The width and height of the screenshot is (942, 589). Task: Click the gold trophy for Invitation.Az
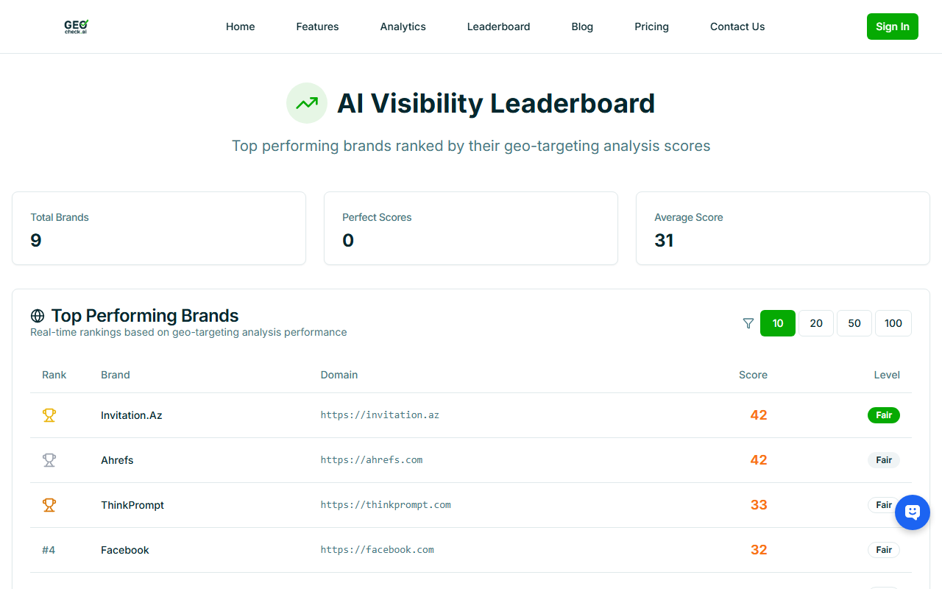pyautogui.click(x=49, y=415)
